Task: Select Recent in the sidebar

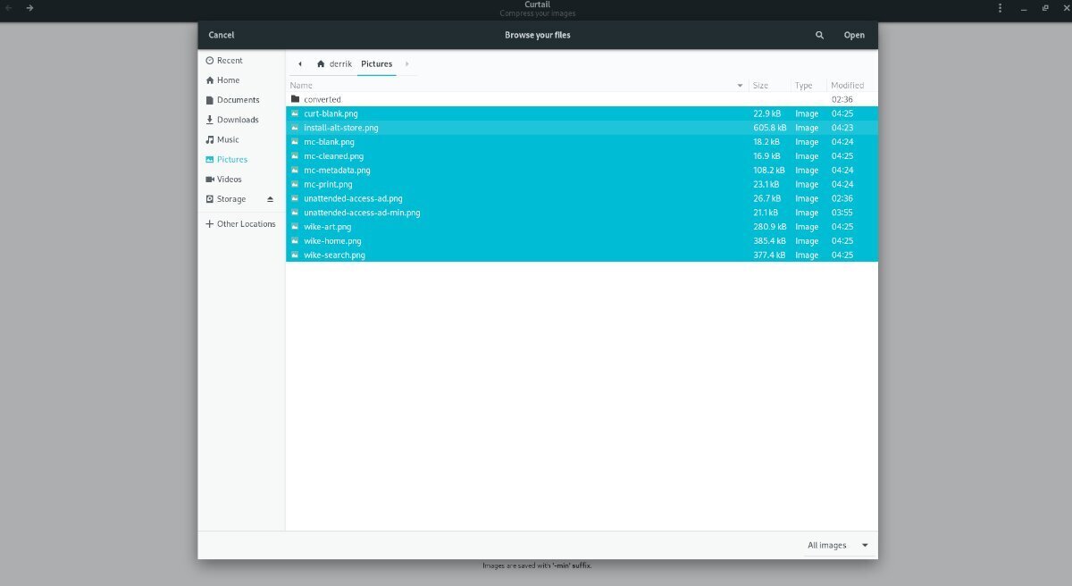Action: [230, 60]
